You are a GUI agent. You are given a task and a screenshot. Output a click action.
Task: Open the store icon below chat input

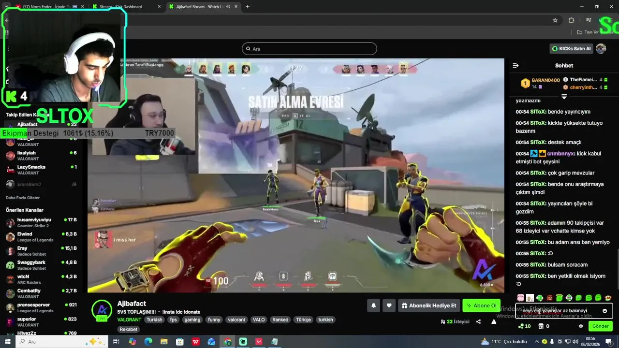[541, 326]
